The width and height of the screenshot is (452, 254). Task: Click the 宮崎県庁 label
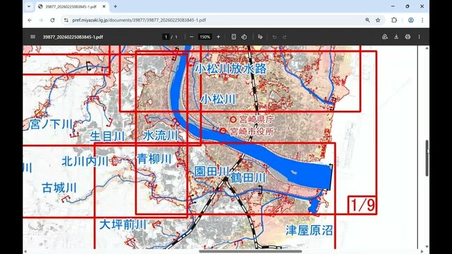pyautogui.click(x=257, y=119)
